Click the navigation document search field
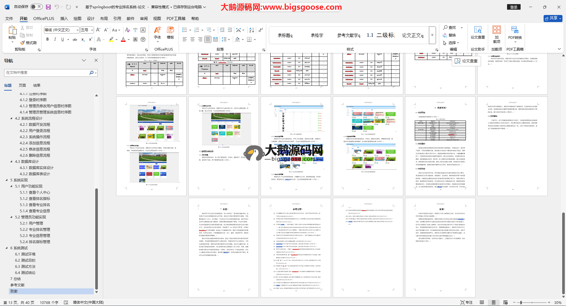Image resolution: width=566 pixels, height=306 pixels. (x=47, y=73)
